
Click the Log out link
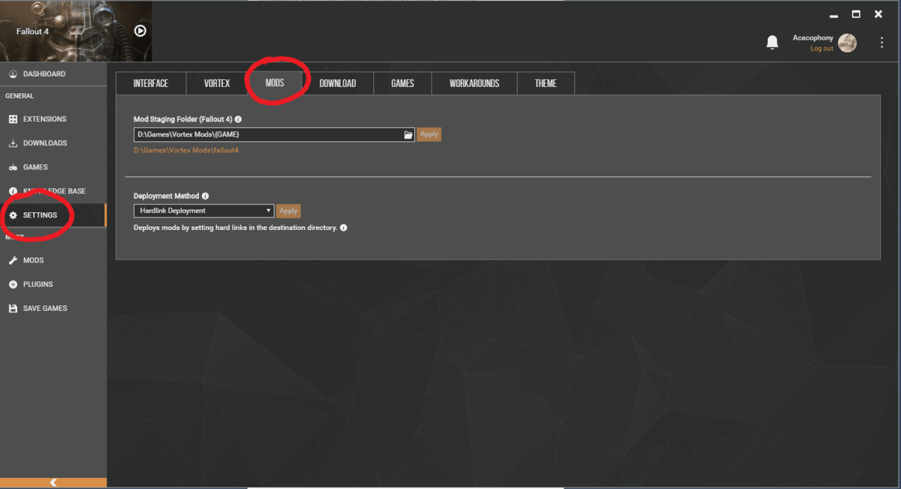pos(821,47)
